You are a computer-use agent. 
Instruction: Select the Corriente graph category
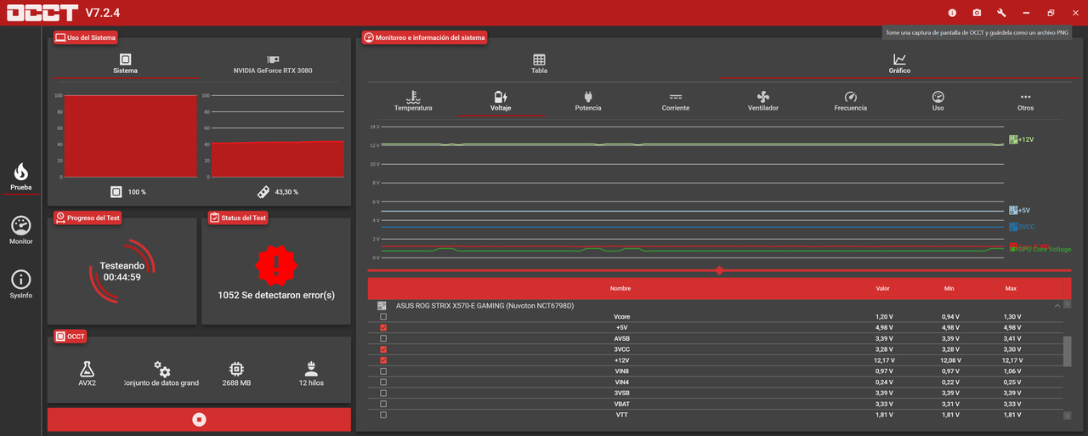pyautogui.click(x=676, y=101)
